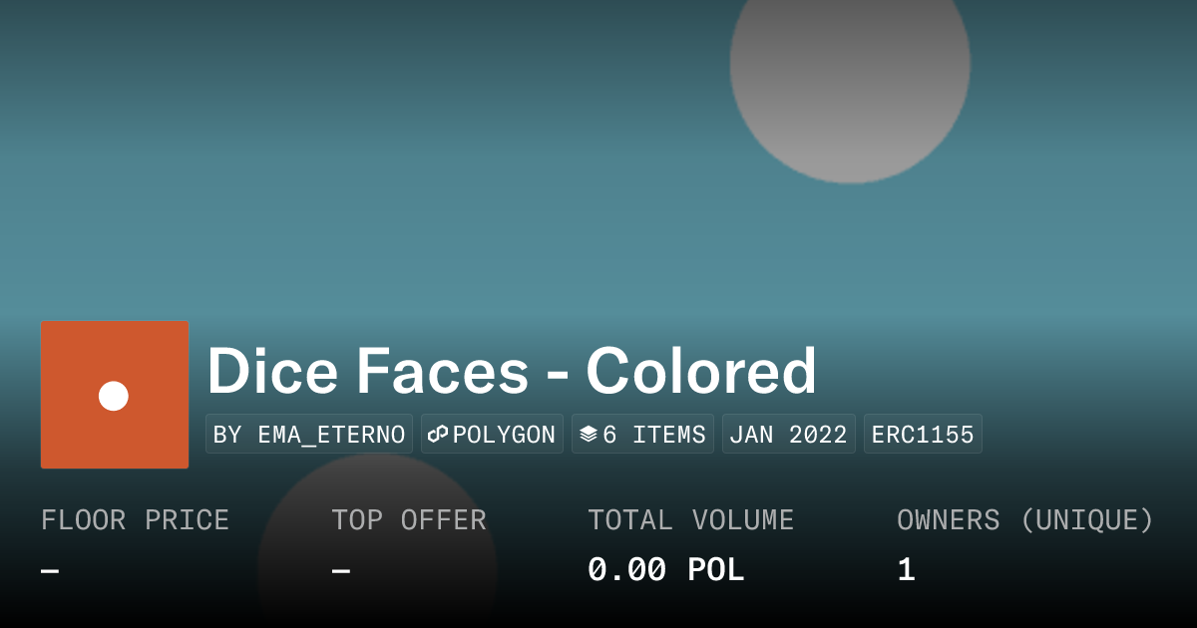Image resolution: width=1197 pixels, height=628 pixels.
Task: Click the 6 ITEMS badge text
Action: coord(654,435)
